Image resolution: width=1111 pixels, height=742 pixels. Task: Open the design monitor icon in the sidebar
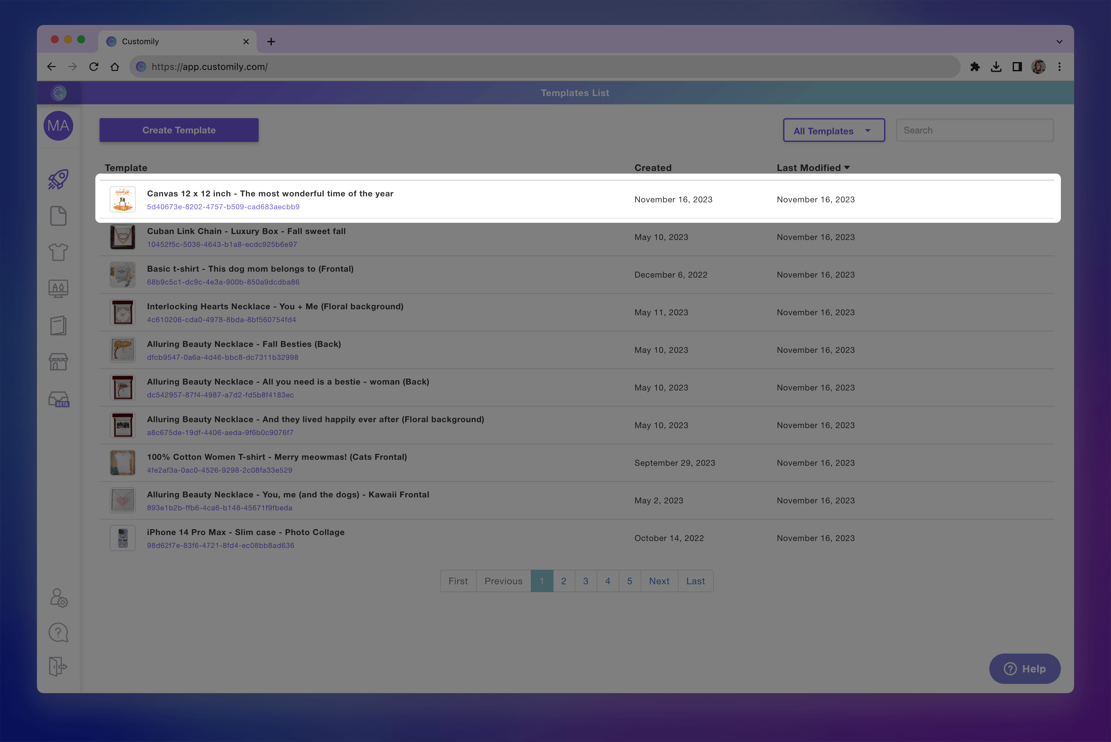click(58, 288)
